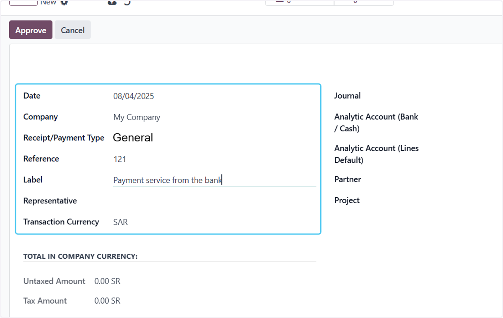Click the Label field with payment service text
Image resolution: width=503 pixels, height=318 pixels.
pos(214,180)
